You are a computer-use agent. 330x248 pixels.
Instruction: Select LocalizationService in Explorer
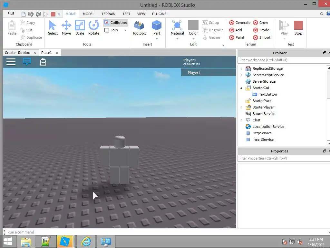[268, 127]
